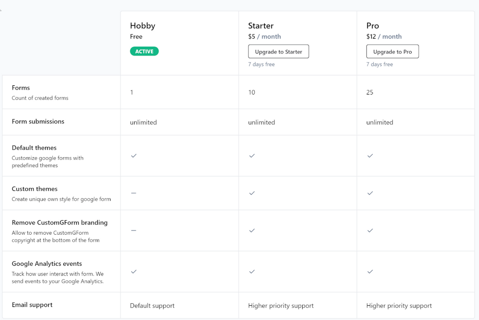Screen dimensions: 479x320
Task: Click Pro checkmark for Custom themes
Action: click(370, 193)
